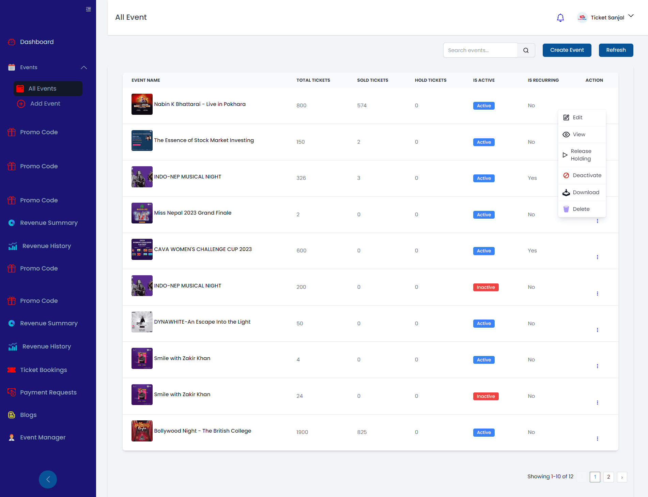Select Delete in the action menu
648x497 pixels.
tap(581, 209)
